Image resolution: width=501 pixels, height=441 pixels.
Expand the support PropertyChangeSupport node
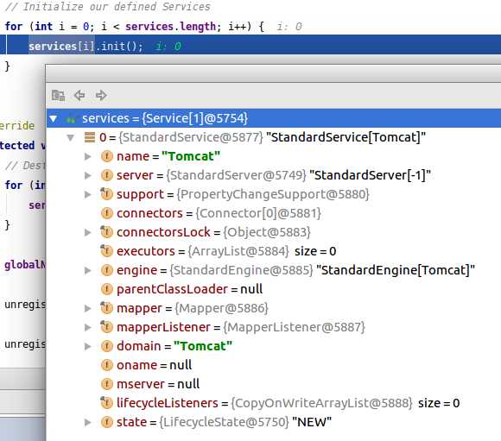[87, 194]
